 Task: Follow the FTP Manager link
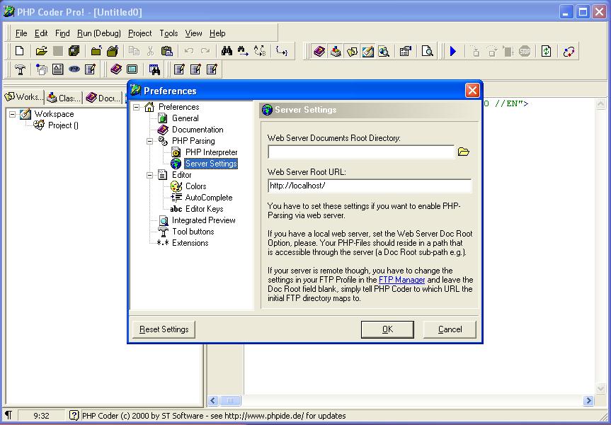[x=401, y=280]
